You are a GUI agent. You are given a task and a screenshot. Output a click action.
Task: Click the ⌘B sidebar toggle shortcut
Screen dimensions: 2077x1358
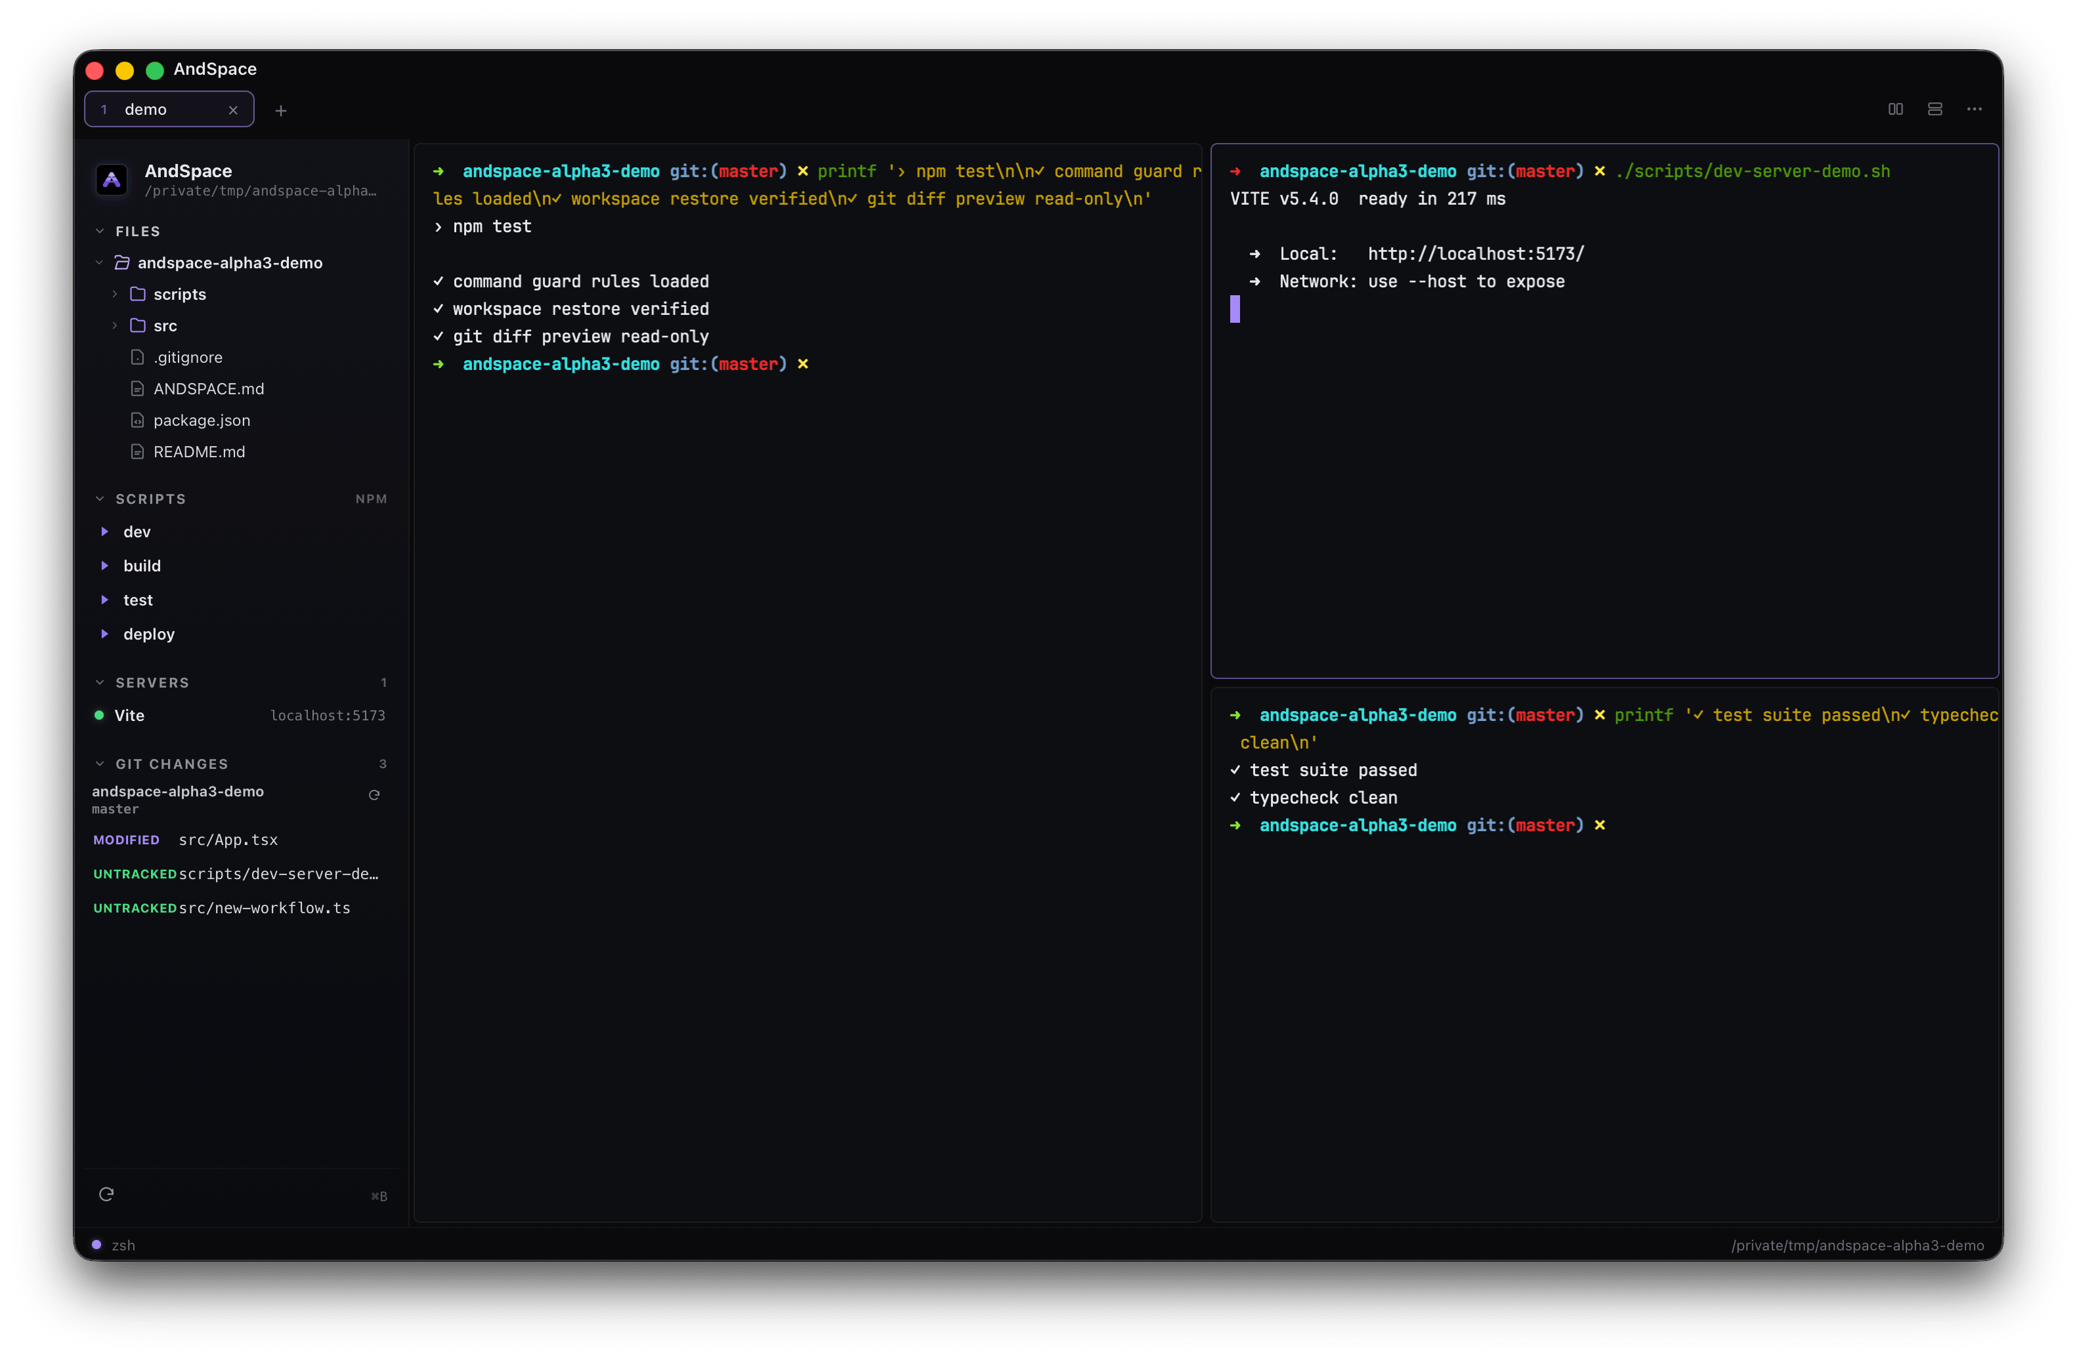tap(379, 1197)
